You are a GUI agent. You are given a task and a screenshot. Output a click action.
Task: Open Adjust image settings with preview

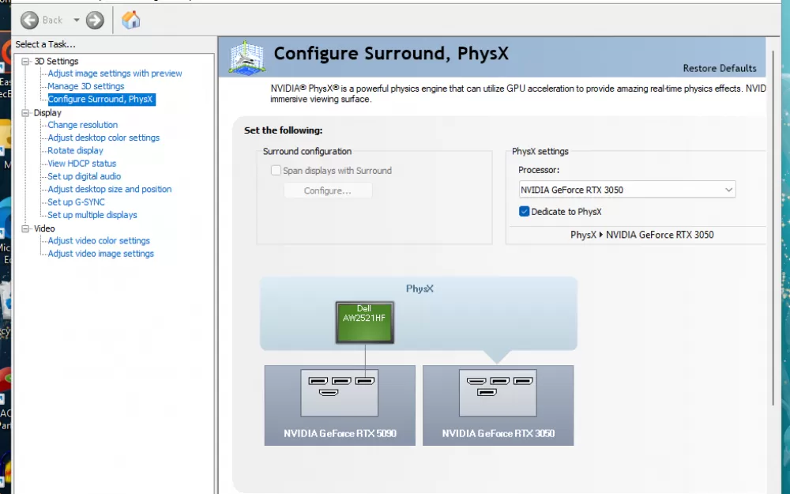tap(115, 73)
